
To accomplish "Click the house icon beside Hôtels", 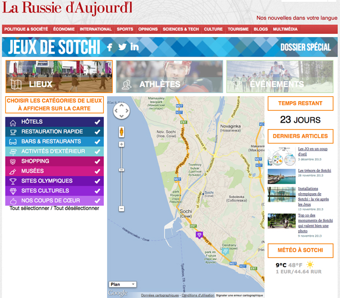I will 13,123.
